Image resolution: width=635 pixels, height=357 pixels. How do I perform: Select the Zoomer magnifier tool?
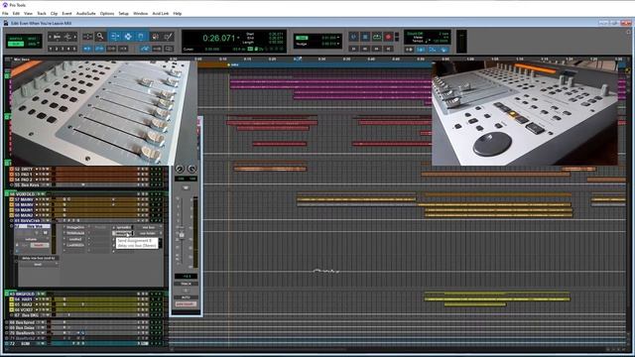(100, 37)
